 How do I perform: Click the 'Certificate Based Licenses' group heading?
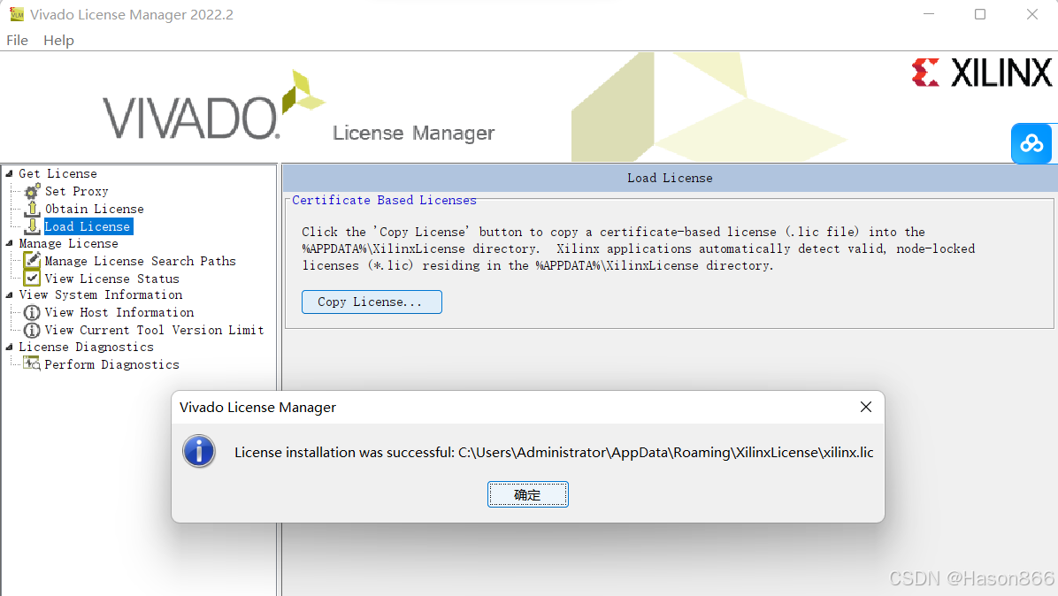tap(384, 200)
